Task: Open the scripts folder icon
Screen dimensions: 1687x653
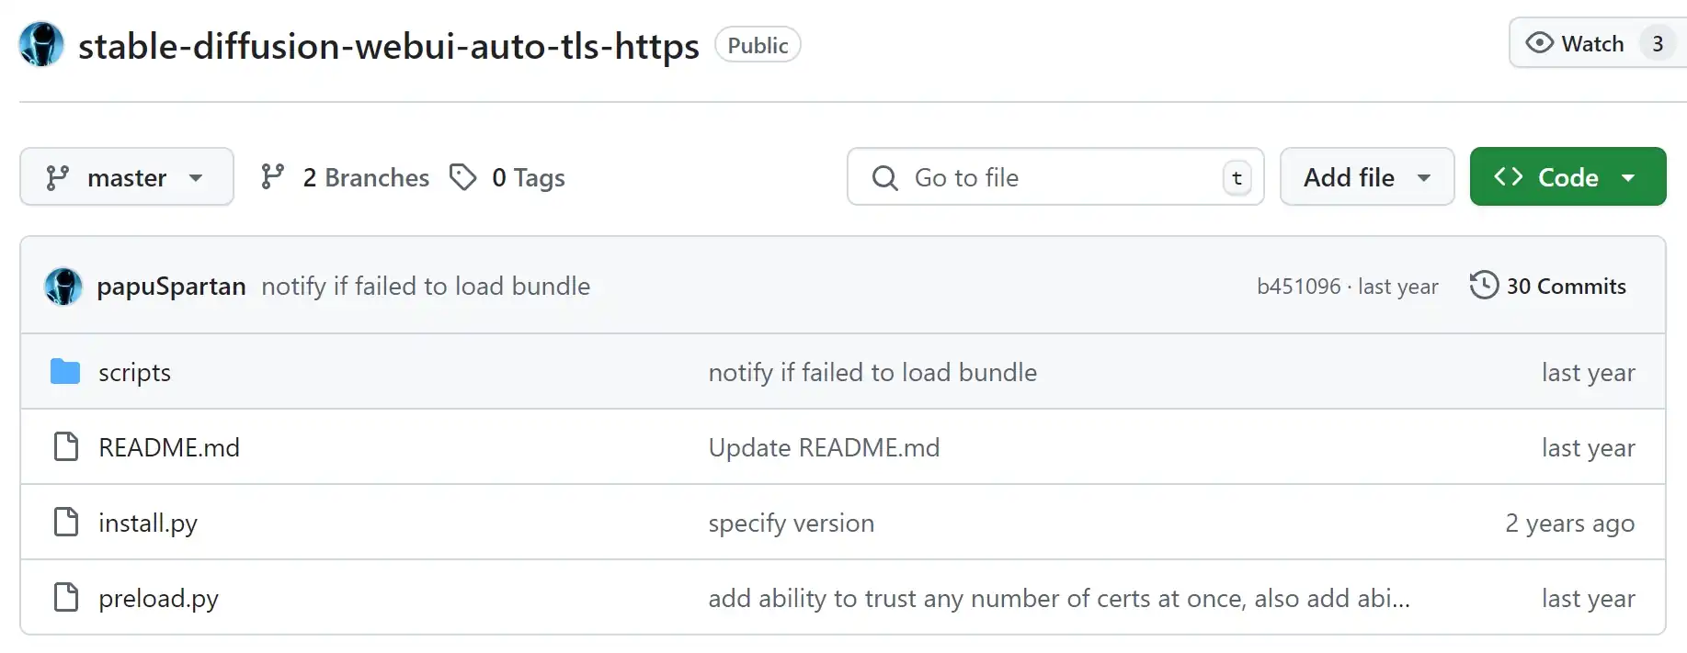Action: pyautogui.click(x=65, y=372)
